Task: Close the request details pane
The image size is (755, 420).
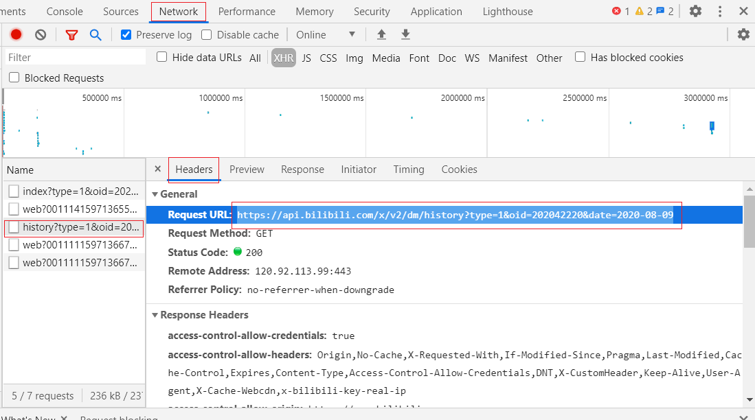Action: 157,170
